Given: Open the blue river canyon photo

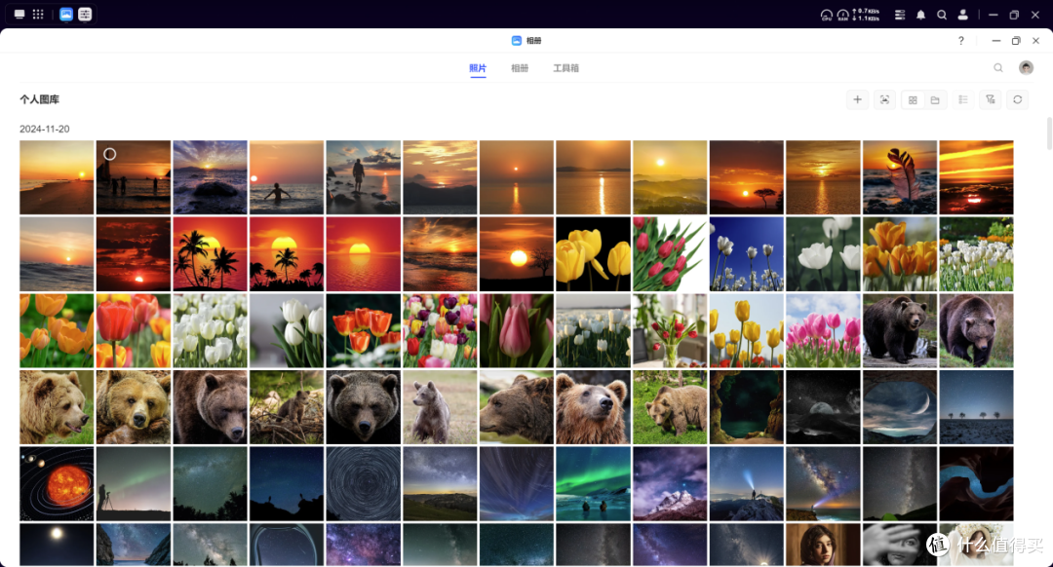Looking at the screenshot, I should click(x=976, y=483).
